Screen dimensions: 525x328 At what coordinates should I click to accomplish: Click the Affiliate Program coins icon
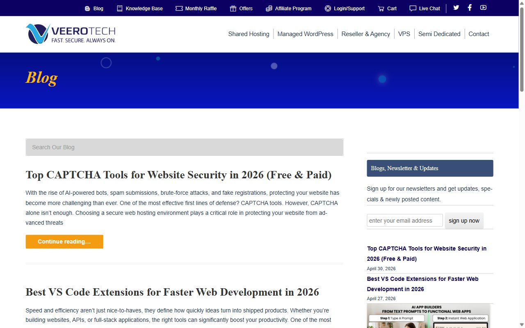(x=269, y=9)
